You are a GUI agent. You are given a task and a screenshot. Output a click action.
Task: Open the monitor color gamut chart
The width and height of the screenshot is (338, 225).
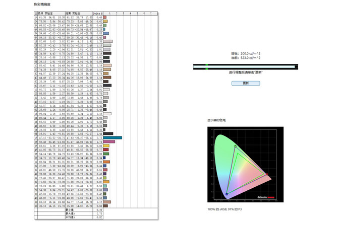245,164
